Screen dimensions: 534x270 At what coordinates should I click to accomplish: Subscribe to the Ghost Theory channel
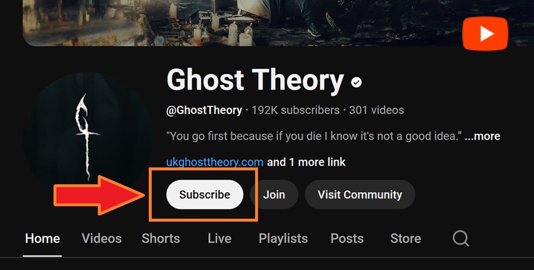tap(205, 195)
